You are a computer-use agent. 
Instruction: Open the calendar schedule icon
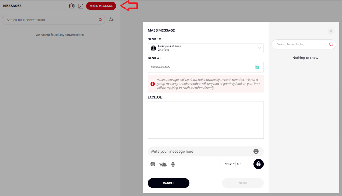coord(257,67)
